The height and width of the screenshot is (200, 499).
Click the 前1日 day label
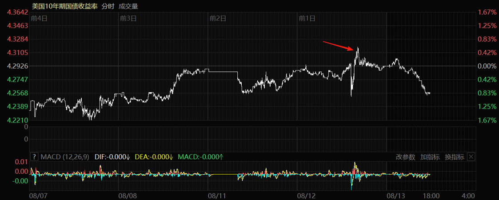(x=307, y=19)
